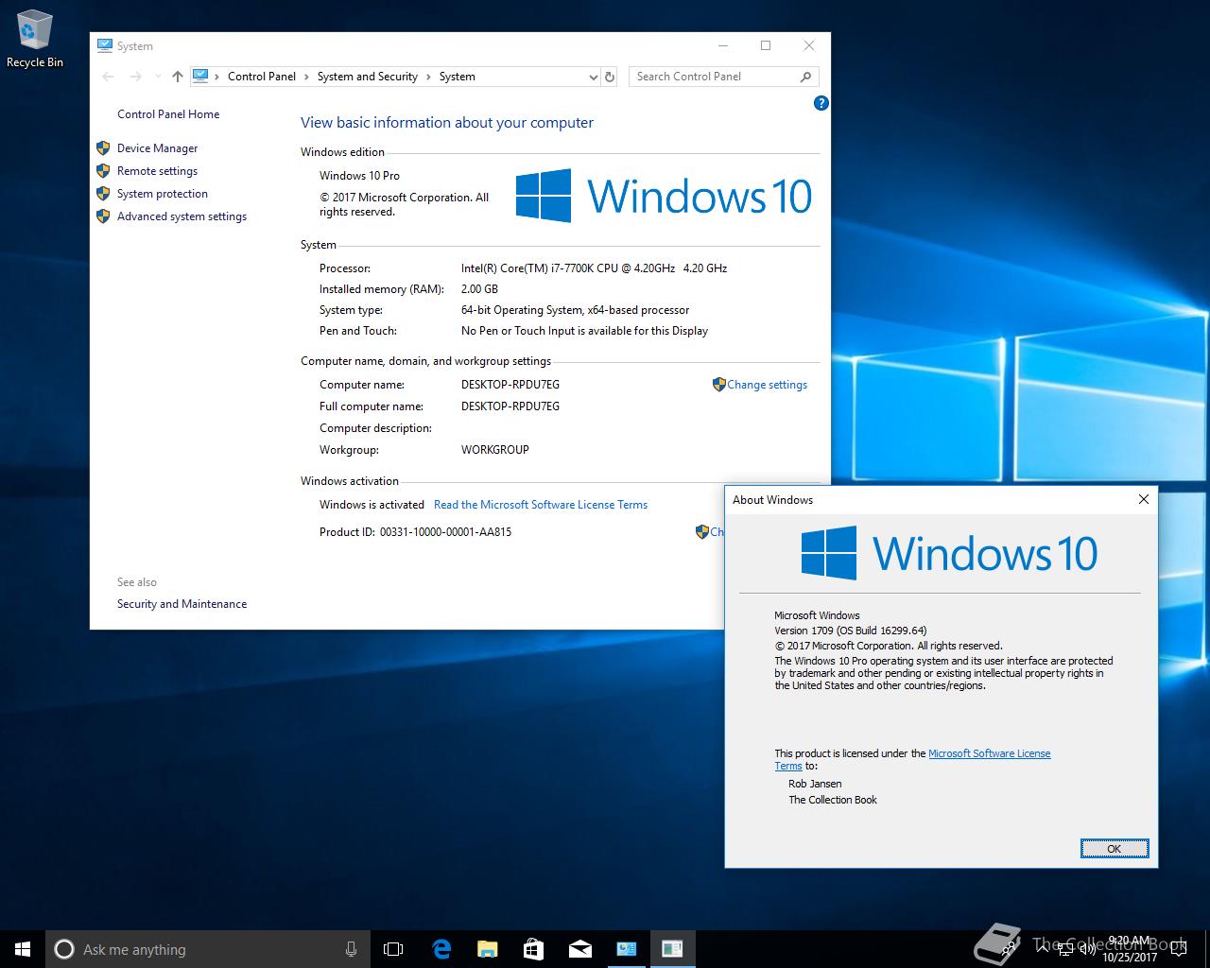Image resolution: width=1210 pixels, height=968 pixels.
Task: Open Microsoft Store from the taskbar
Action: (533, 949)
